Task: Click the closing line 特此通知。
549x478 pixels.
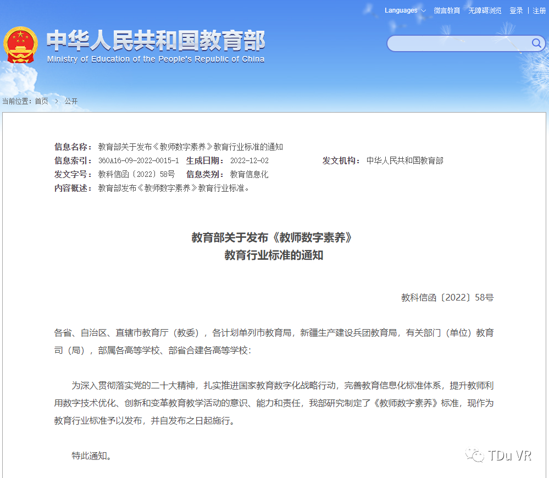Action: click(91, 455)
